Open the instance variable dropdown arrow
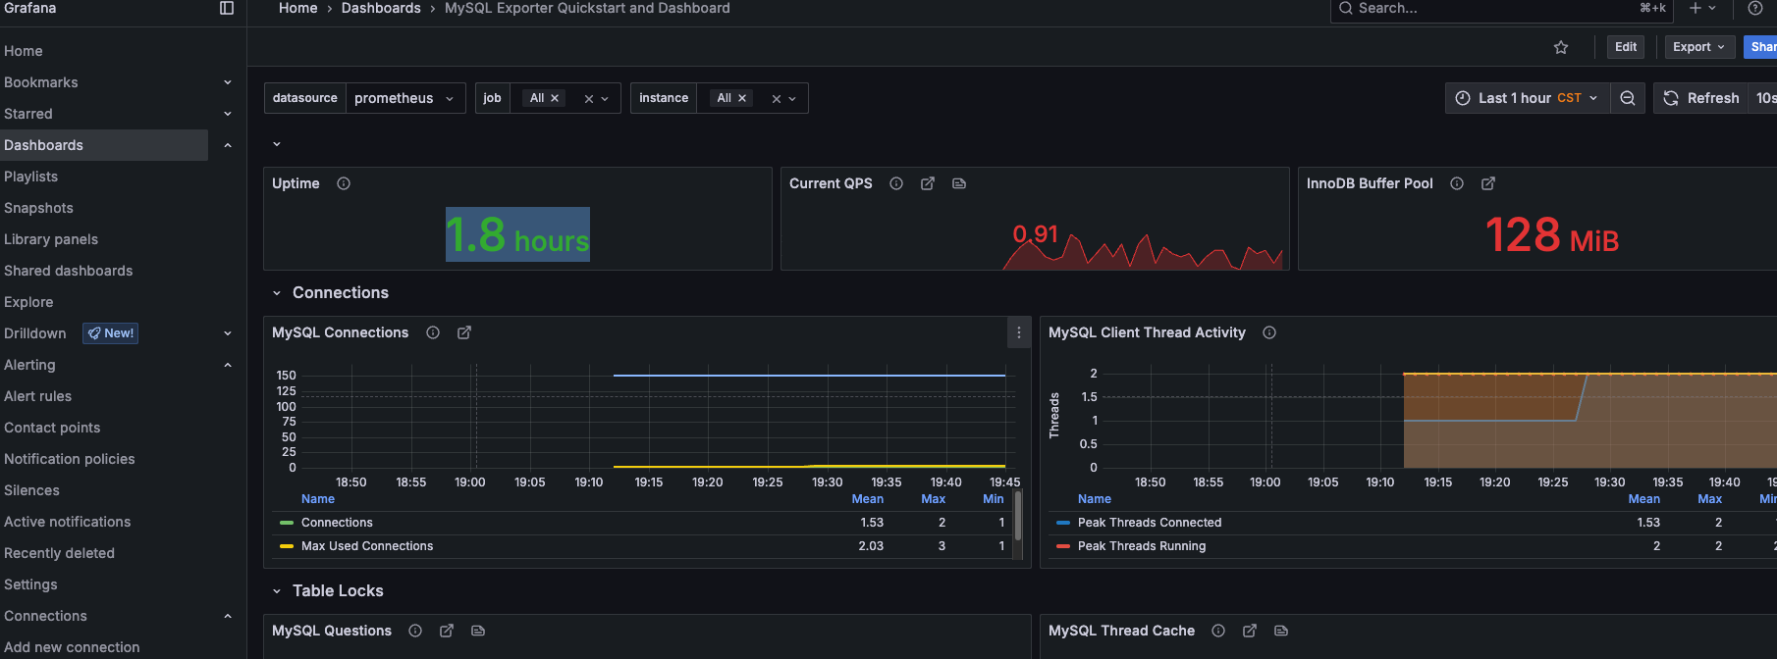1777x659 pixels. coord(792,99)
